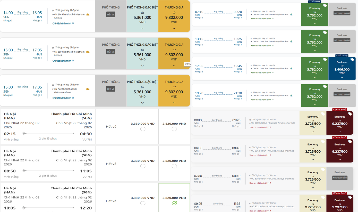Image resolution: width=358 pixels, height=212 pixels.
Task: Click the Vietnam Airlines lotus logo for VN 214
Action: (88, 14)
